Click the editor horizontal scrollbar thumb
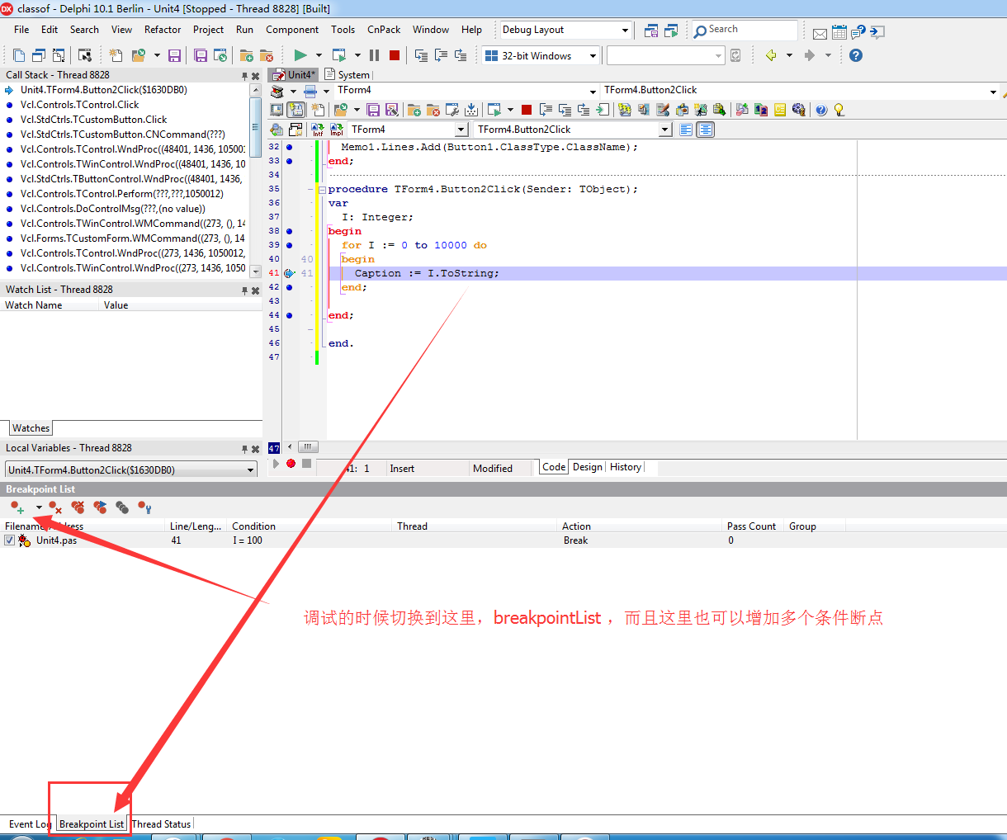This screenshot has width=1007, height=840. [x=308, y=446]
